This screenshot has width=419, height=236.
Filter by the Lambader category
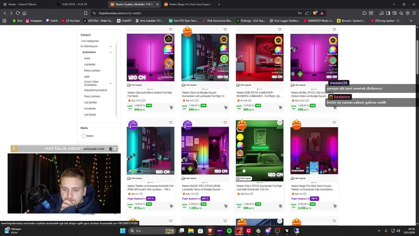tap(90, 65)
